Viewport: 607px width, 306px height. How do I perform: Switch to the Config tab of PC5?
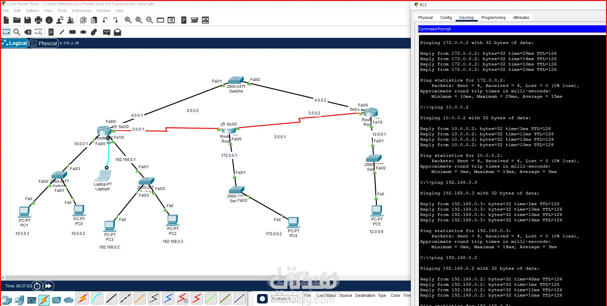coord(446,18)
